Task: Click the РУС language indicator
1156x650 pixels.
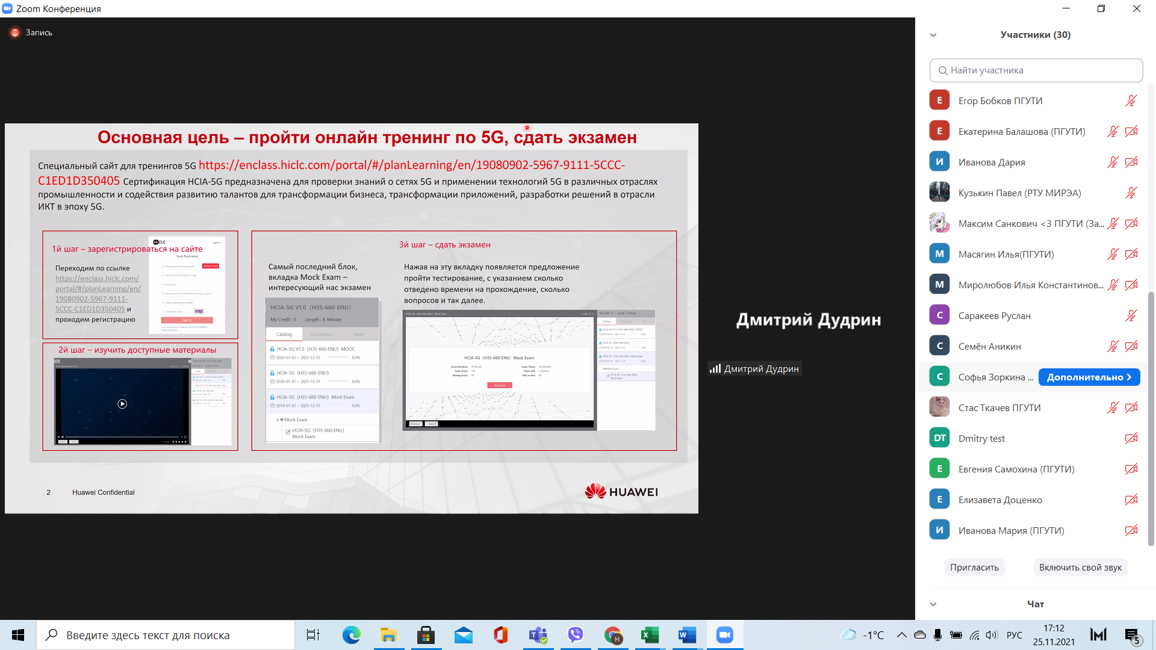Action: point(1015,635)
